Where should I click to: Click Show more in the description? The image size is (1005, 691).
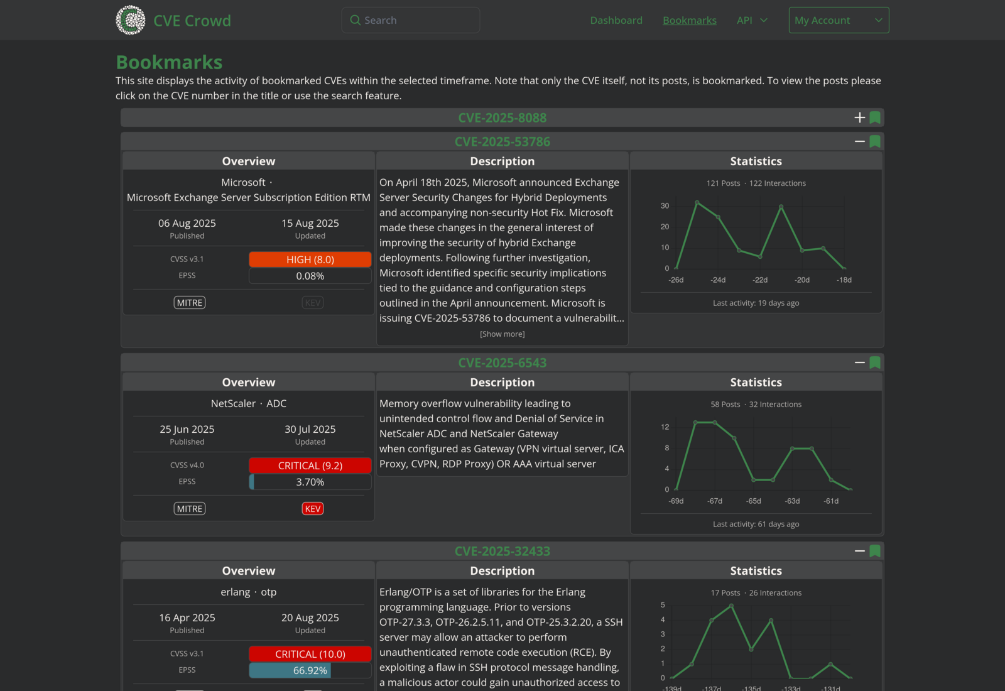[502, 334]
